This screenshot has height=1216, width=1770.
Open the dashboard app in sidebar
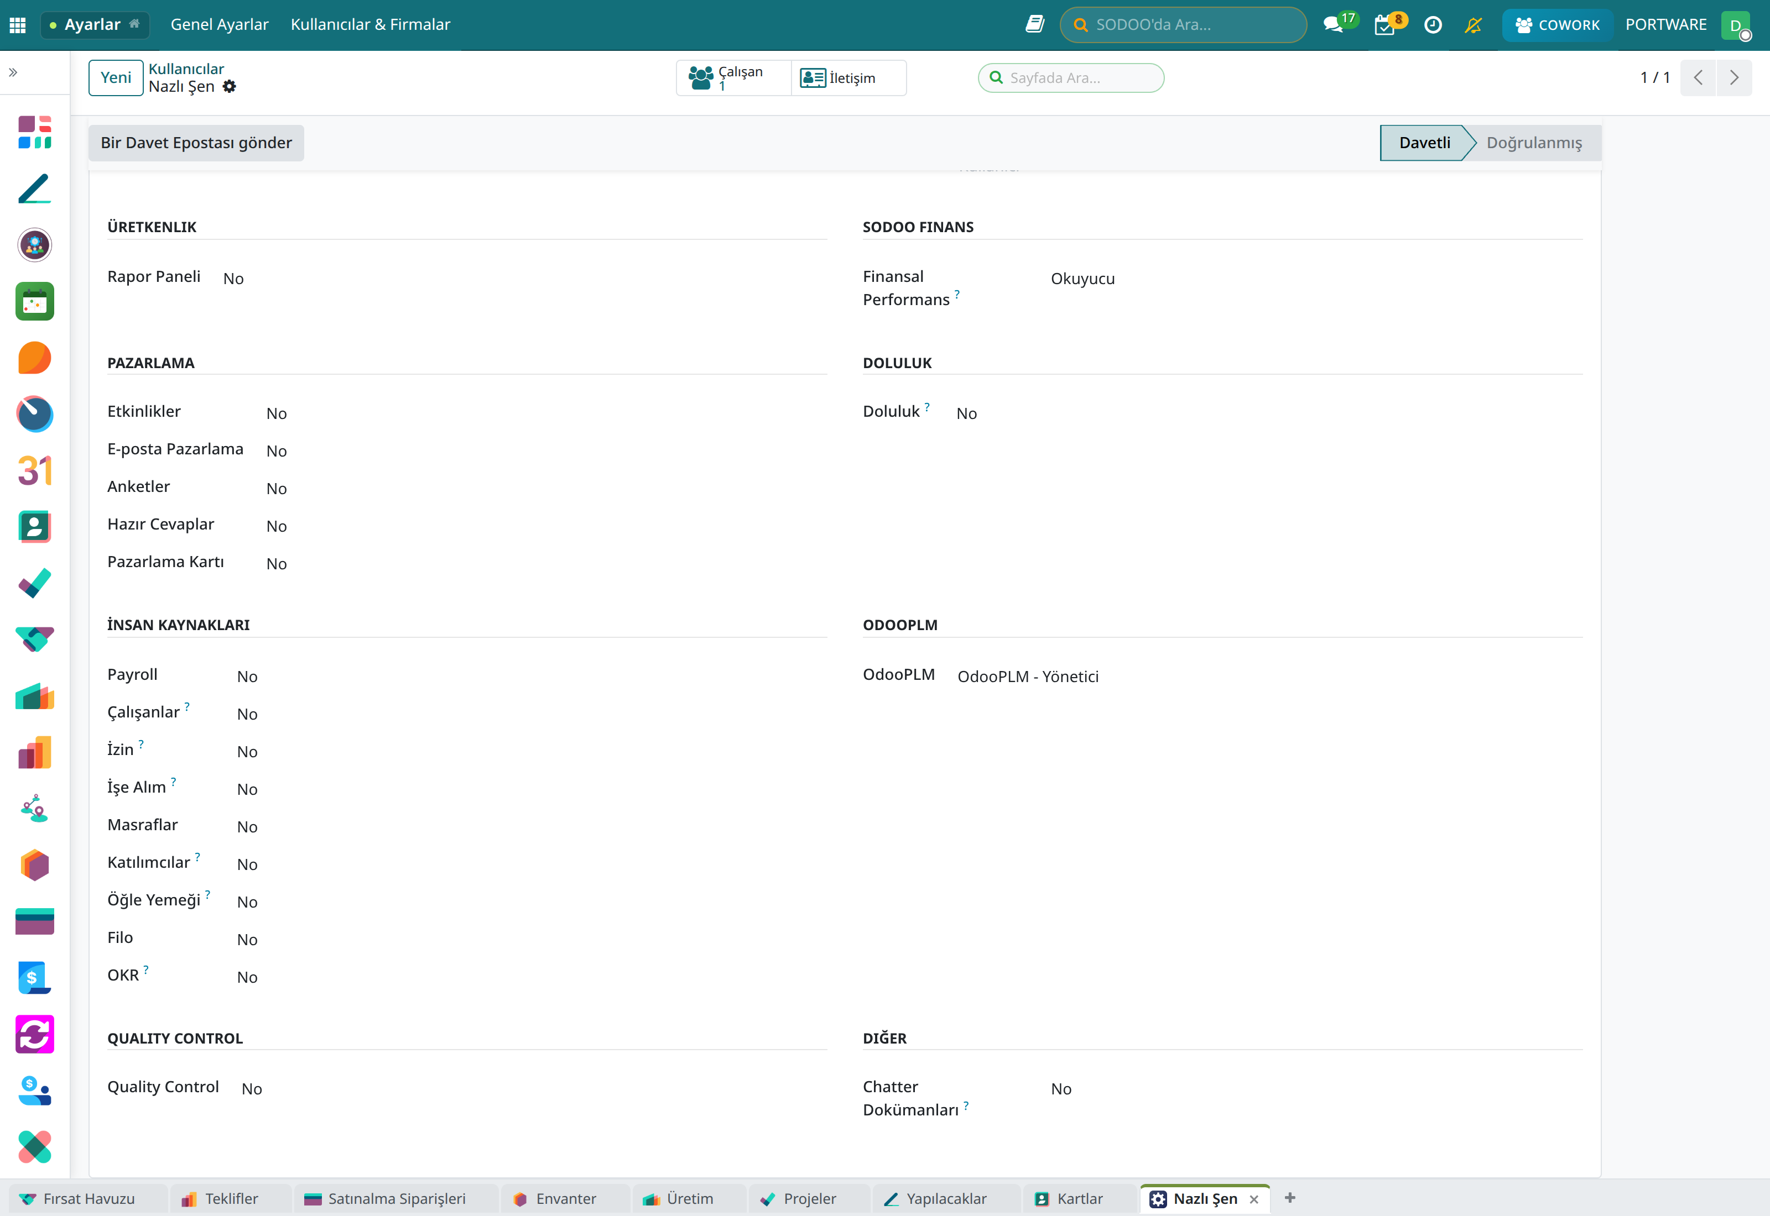coord(34,132)
